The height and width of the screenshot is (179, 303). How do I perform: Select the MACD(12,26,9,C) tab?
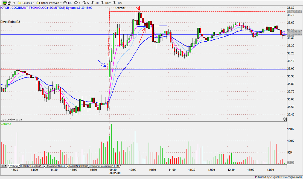78,166
